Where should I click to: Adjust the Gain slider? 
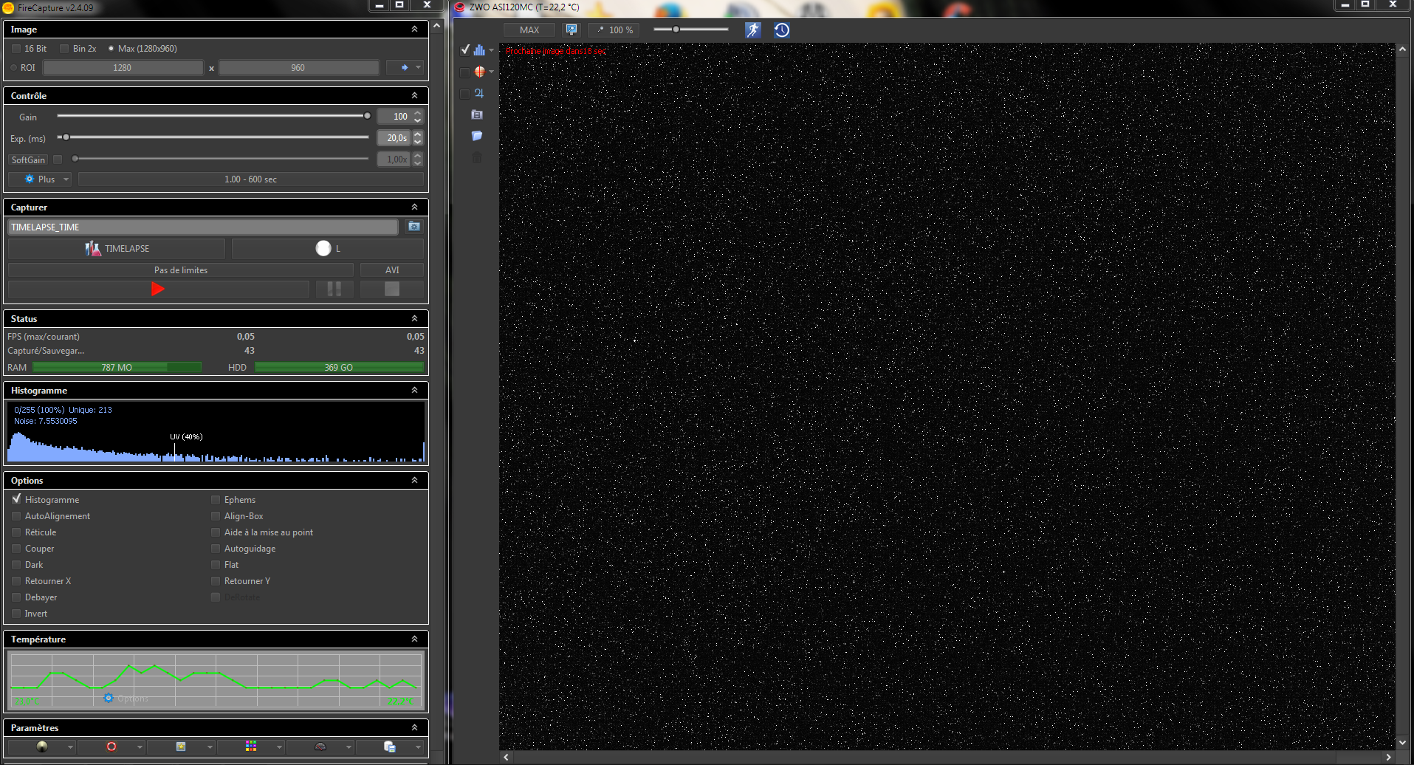[213, 116]
